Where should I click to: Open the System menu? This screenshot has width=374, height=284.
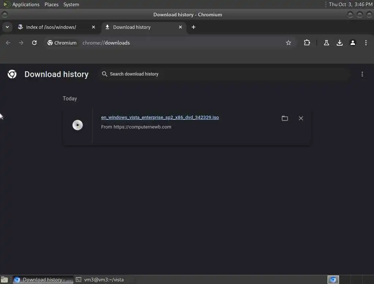[x=71, y=4]
